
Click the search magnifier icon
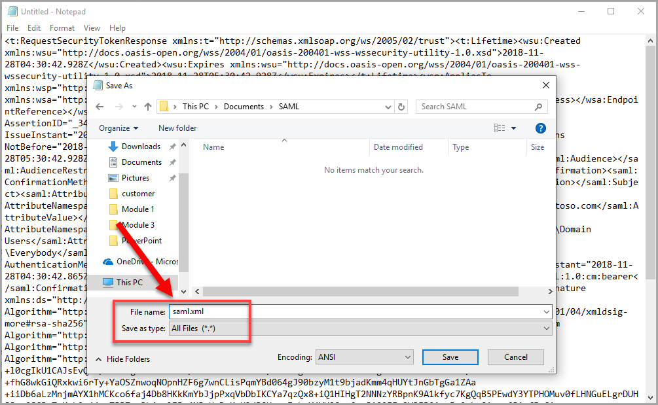click(538, 107)
